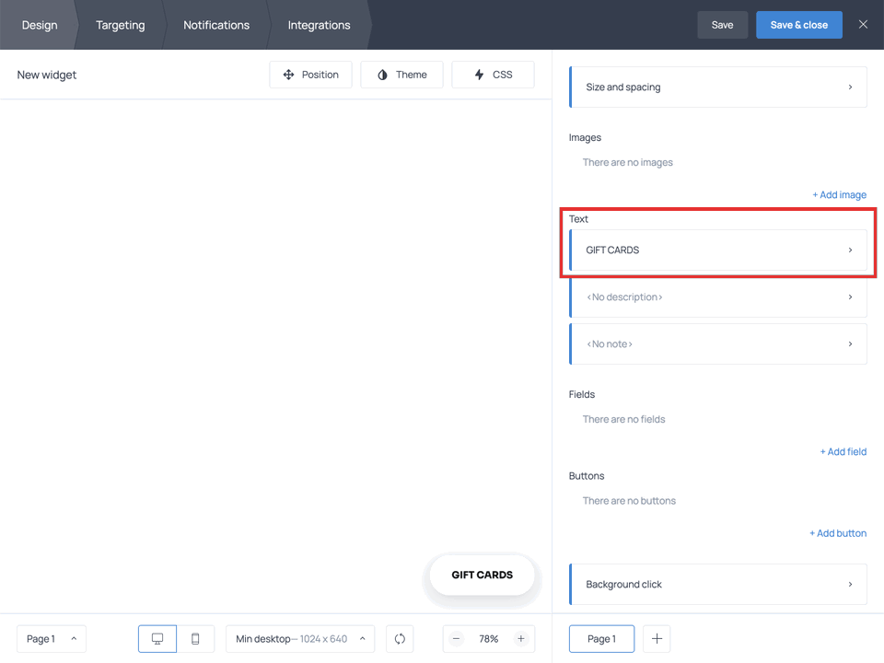Open the CSS editor via lightning icon
Screen dimensions: 884x663
point(493,75)
